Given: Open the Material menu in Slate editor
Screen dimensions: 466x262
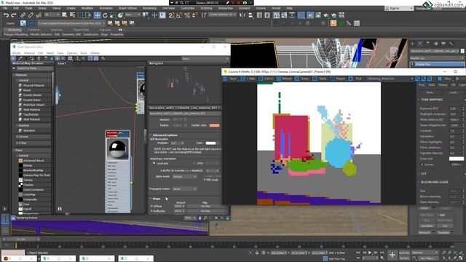Looking at the screenshot, I should [x=29, y=53].
